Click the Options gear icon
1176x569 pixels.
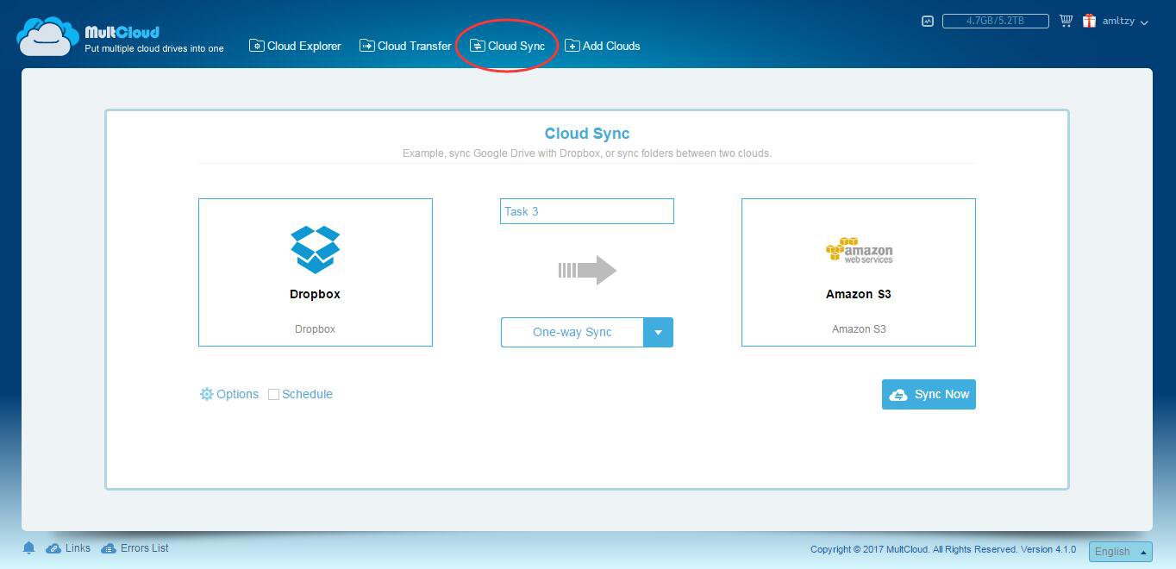click(x=207, y=394)
